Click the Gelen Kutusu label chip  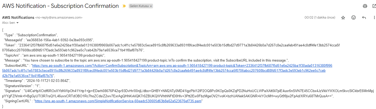click(139, 6)
